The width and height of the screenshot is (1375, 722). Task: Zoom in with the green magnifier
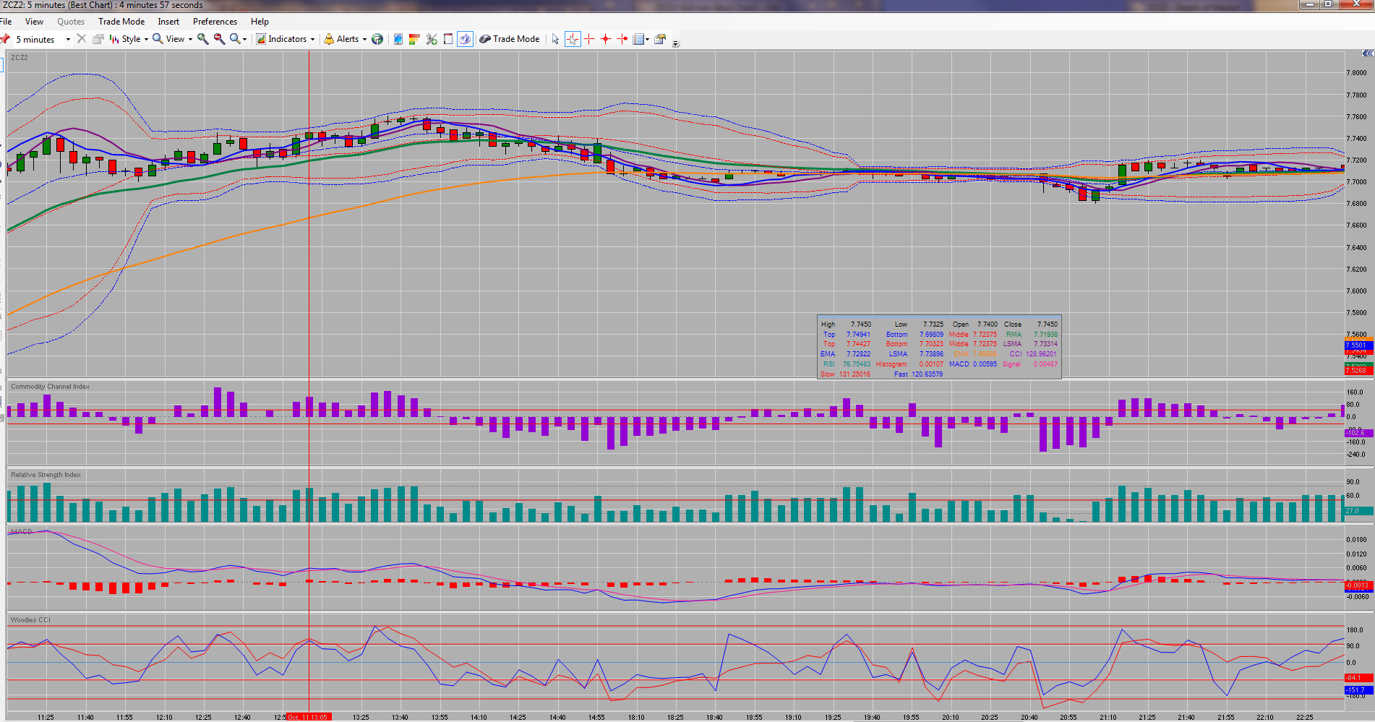click(203, 39)
